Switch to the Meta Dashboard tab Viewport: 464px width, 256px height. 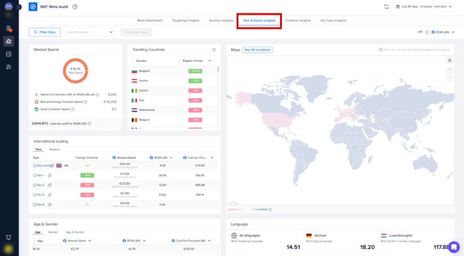click(x=150, y=21)
